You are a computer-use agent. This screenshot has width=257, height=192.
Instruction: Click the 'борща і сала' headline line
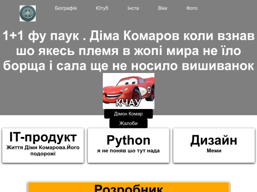[128, 65]
